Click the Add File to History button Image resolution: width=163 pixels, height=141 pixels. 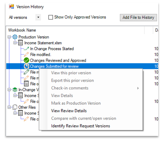coord(138,18)
